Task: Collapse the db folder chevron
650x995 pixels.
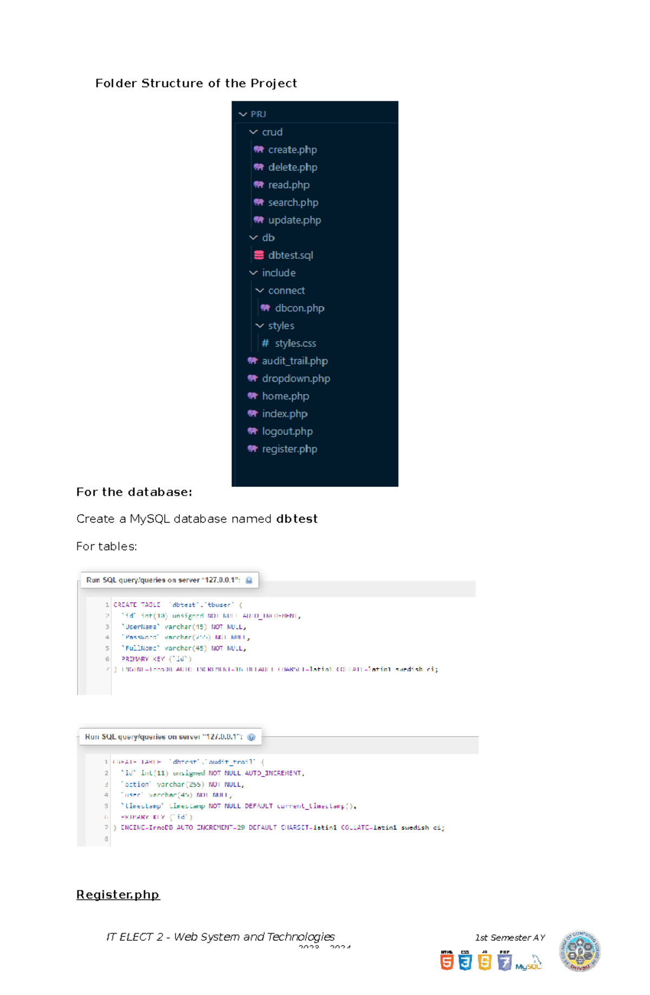Action: 253,237
